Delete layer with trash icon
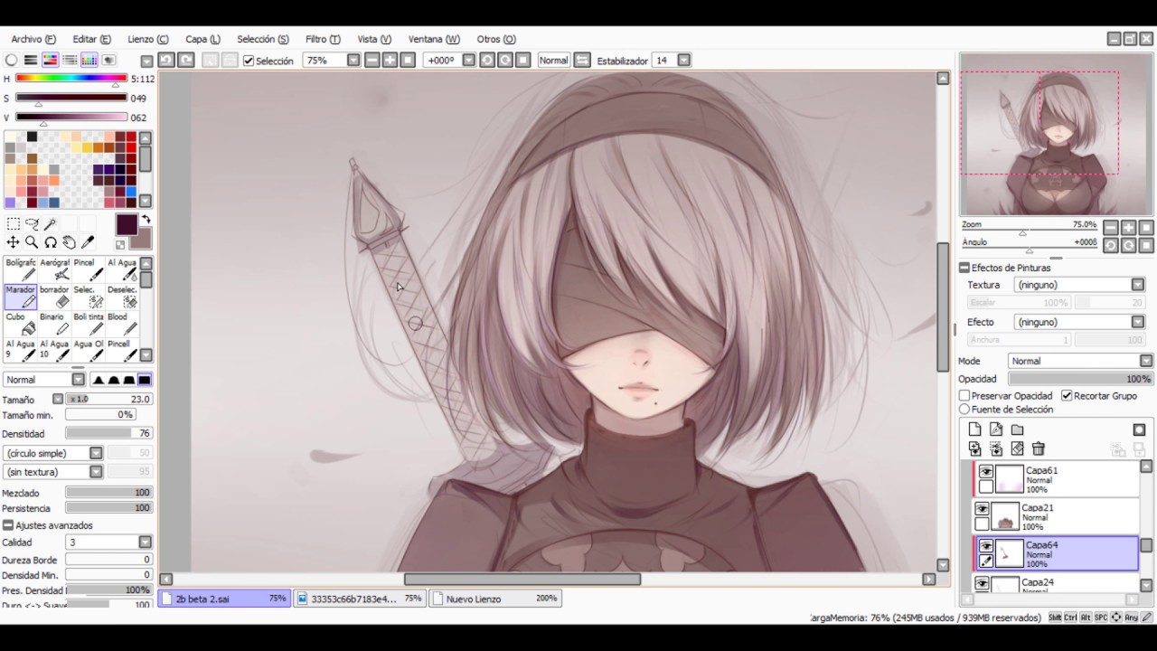 1039,448
